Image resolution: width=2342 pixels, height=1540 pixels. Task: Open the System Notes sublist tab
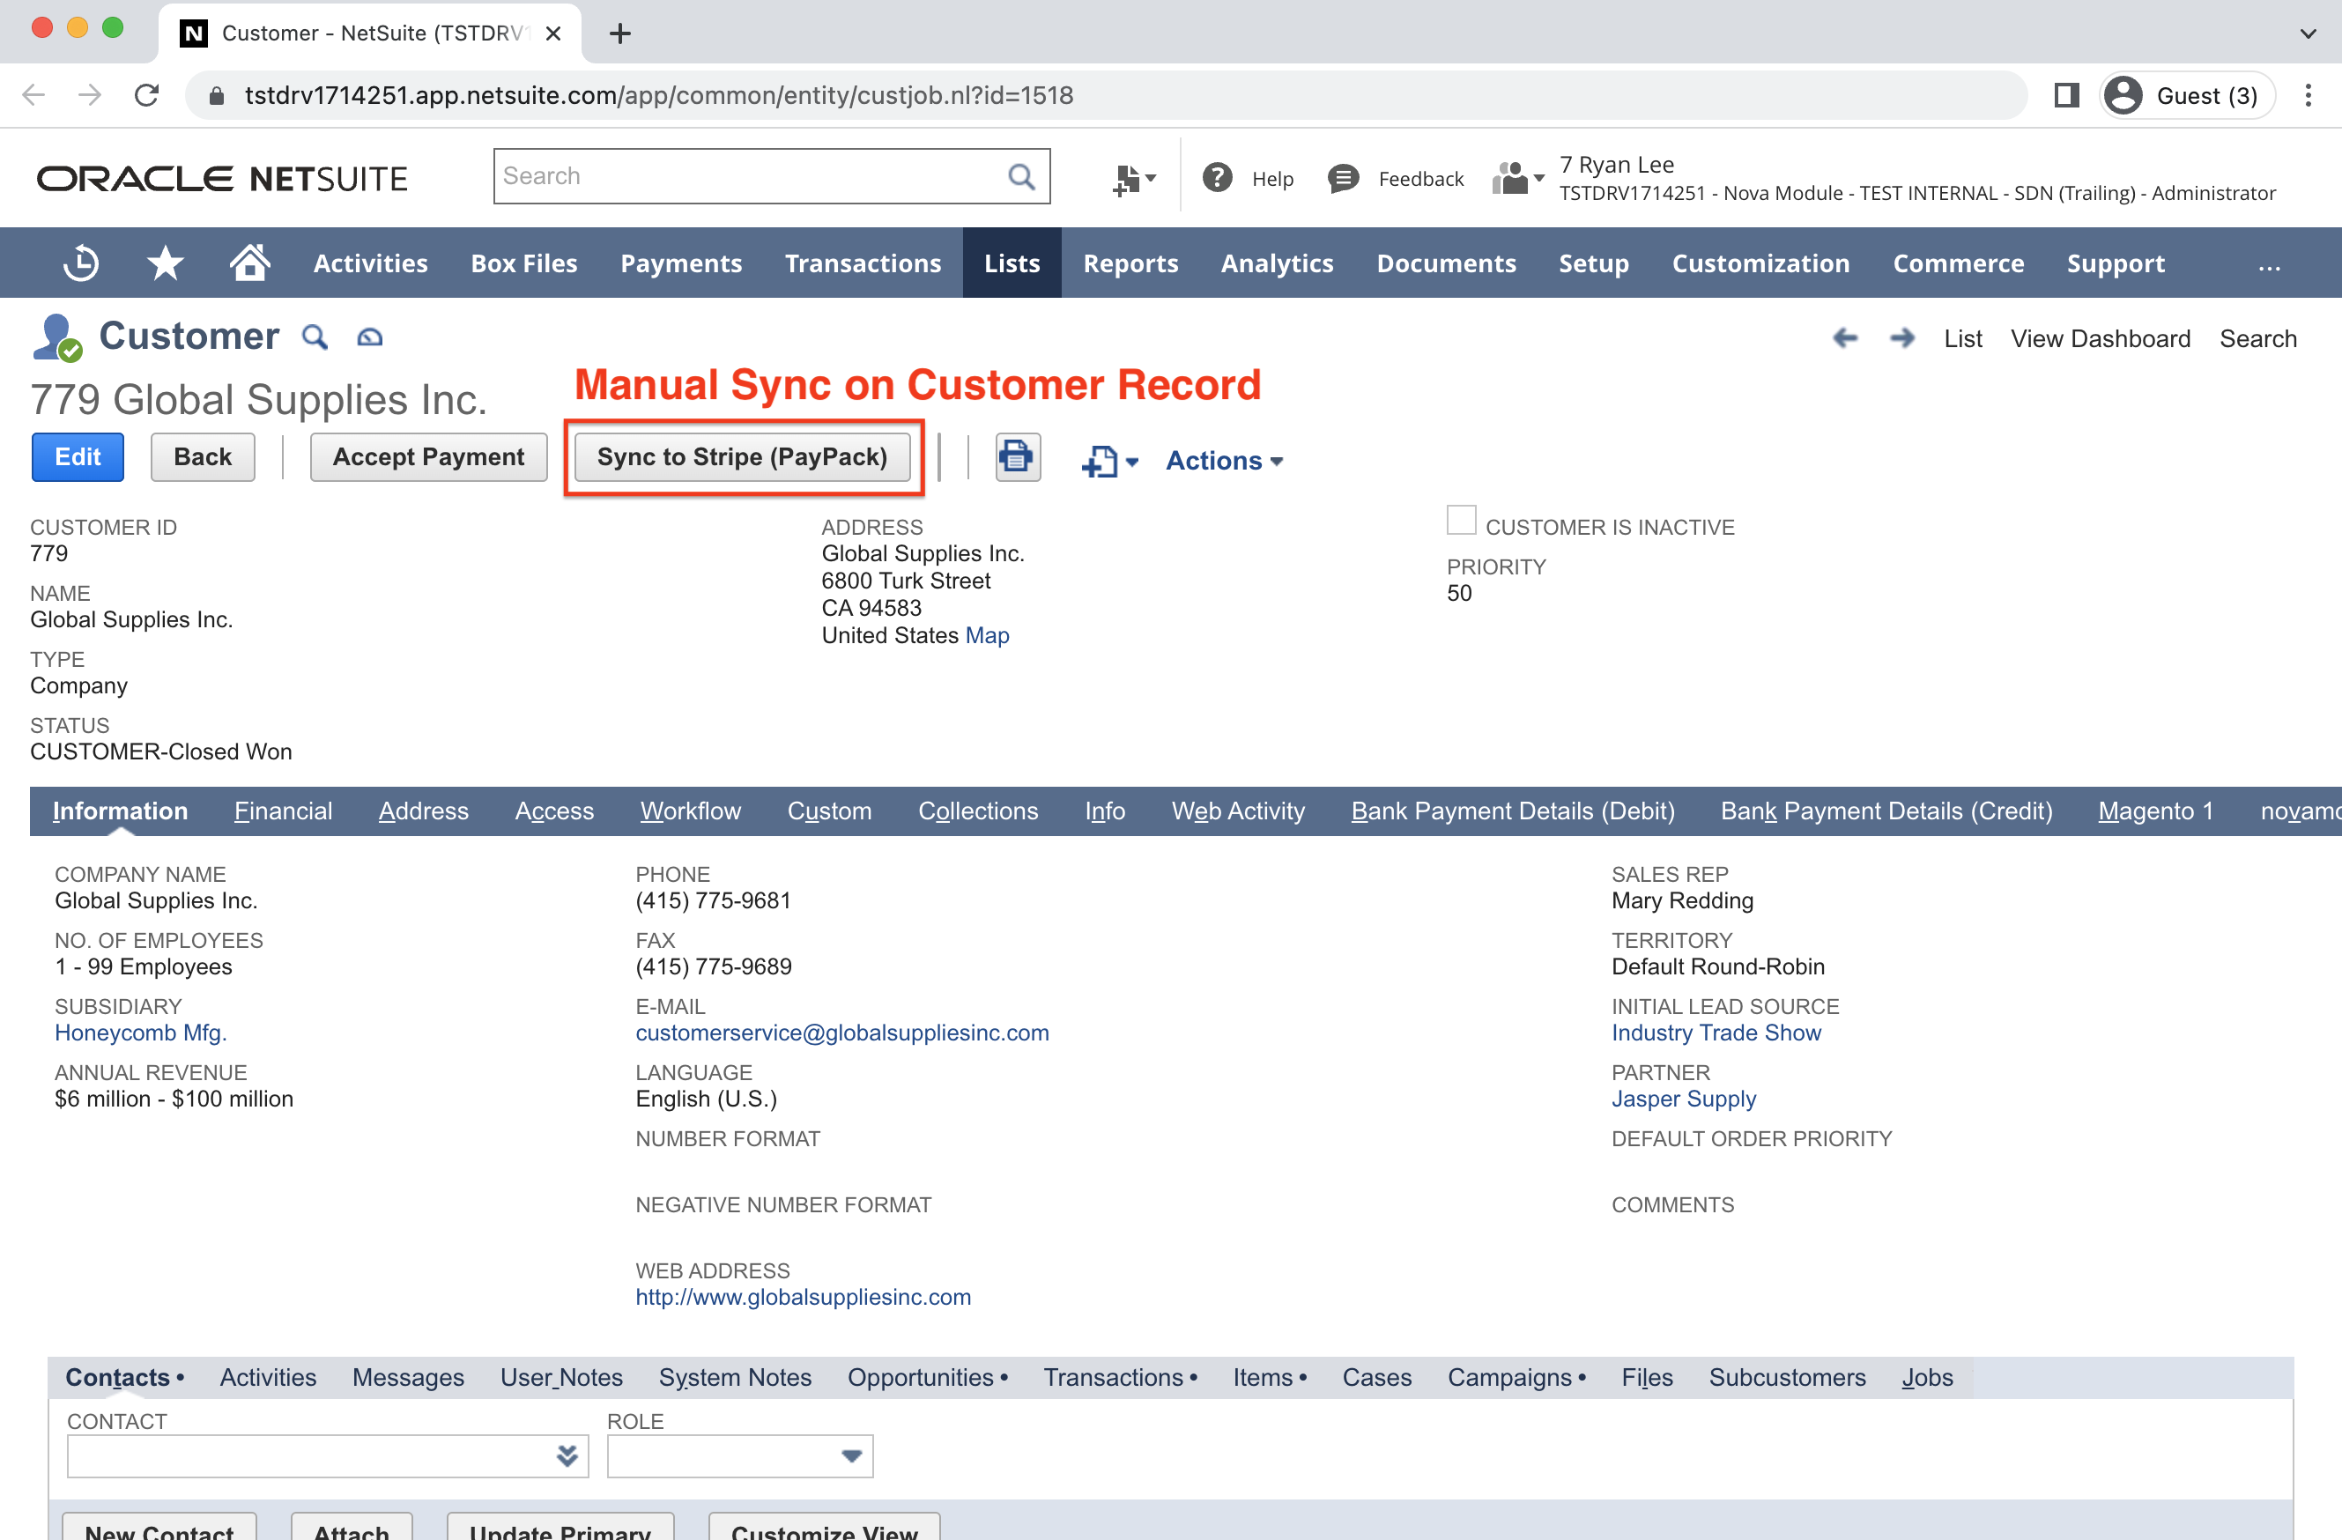[x=735, y=1377]
